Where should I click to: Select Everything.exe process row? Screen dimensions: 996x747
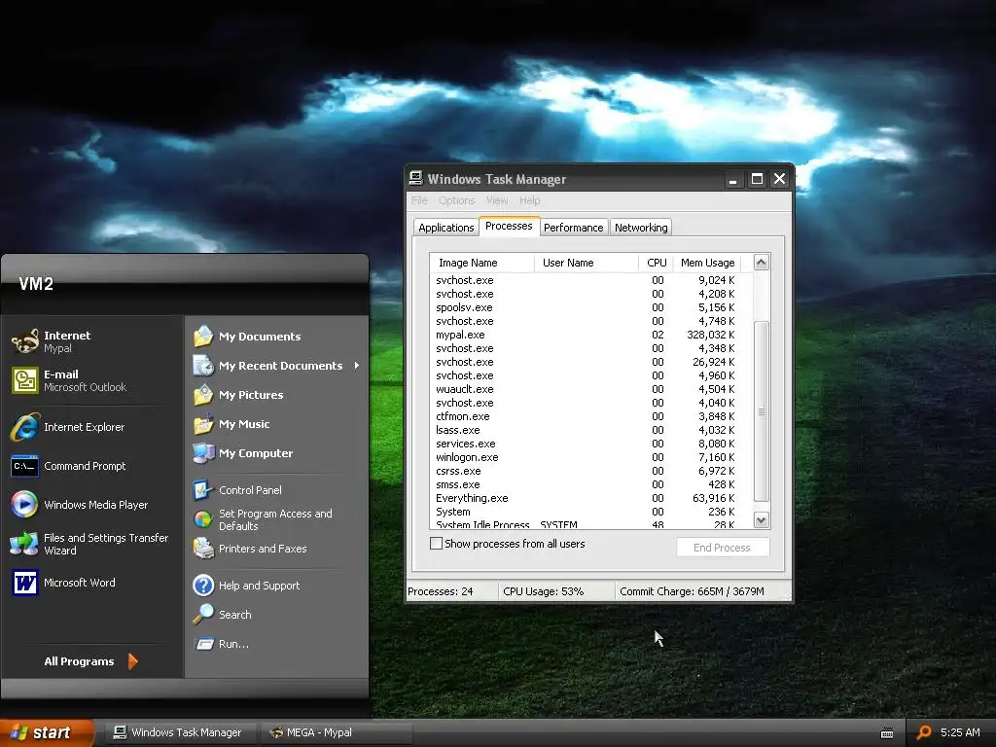[x=585, y=499]
